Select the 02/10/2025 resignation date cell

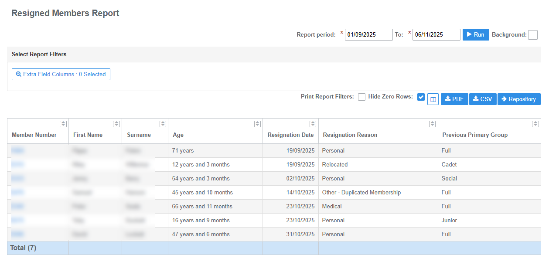(x=290, y=178)
